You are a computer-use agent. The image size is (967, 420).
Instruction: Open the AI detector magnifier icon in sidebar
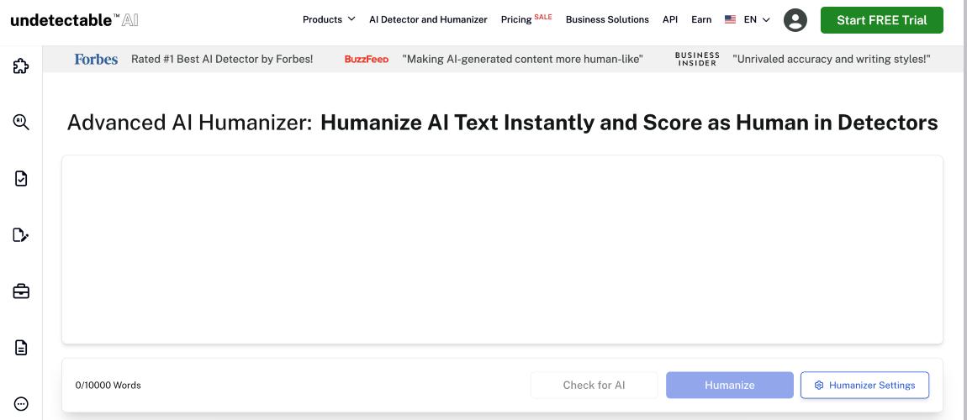[x=21, y=122]
